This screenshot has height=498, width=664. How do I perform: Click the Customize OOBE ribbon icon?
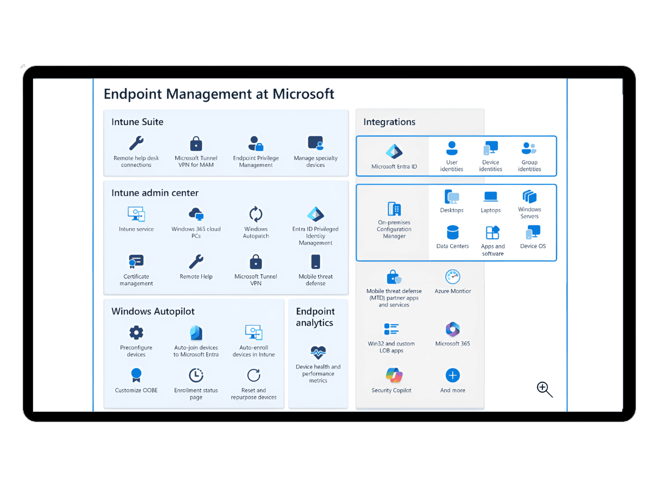[x=136, y=375]
